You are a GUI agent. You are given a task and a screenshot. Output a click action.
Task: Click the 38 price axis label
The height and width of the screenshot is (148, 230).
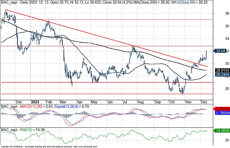(x=227, y=14)
